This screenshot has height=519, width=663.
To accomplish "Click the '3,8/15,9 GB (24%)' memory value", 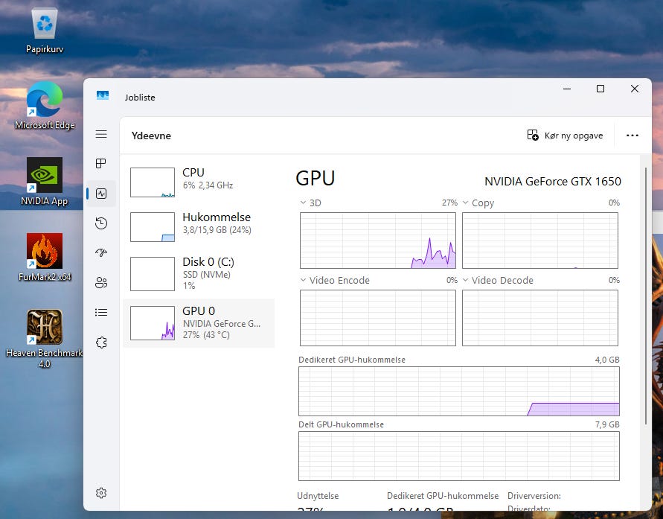I will [x=217, y=229].
